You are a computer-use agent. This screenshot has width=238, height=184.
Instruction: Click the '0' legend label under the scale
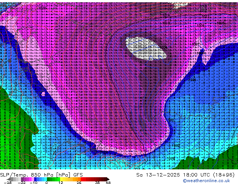pos(47,182)
